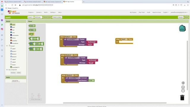Screen dimensions: 190x107
Task: Open the Guide link
Action: click(148, 12)
